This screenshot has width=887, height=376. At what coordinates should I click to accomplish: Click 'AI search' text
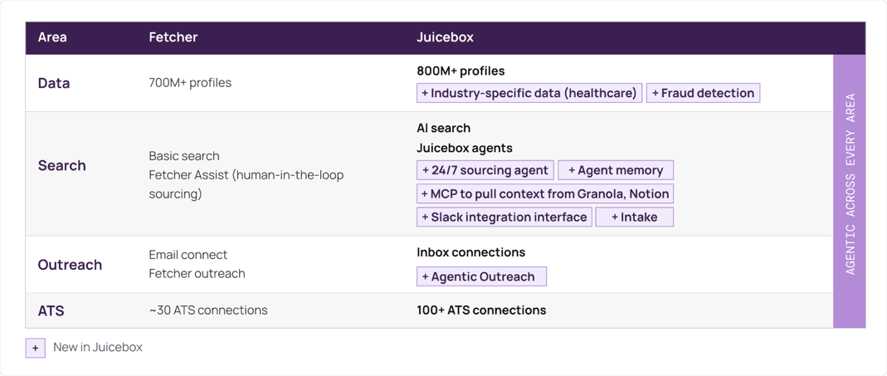443,128
